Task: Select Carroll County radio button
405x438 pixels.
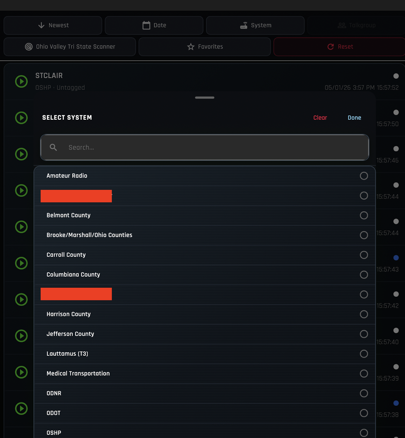Action: (x=364, y=255)
